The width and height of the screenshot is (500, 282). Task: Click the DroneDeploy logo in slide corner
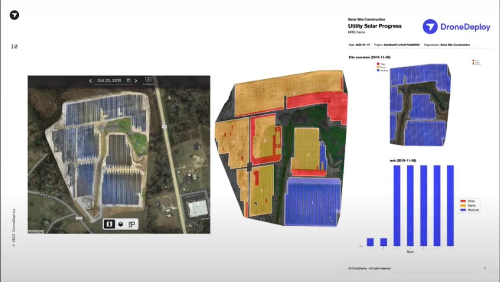14,15
